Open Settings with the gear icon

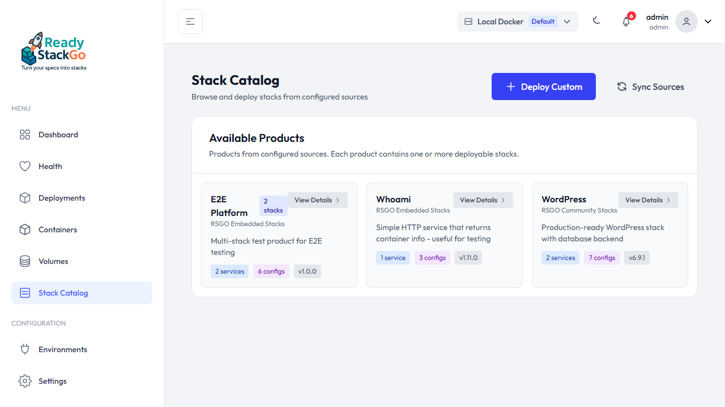tap(25, 381)
